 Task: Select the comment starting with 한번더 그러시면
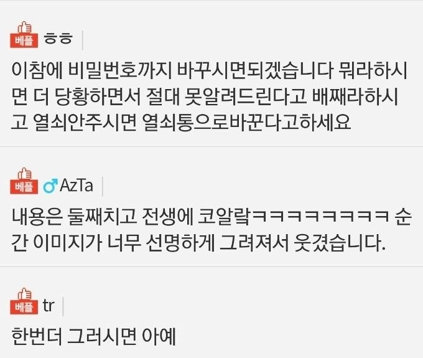point(93,336)
